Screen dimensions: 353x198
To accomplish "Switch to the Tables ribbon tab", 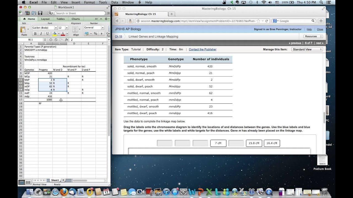I will pos(61,19).
